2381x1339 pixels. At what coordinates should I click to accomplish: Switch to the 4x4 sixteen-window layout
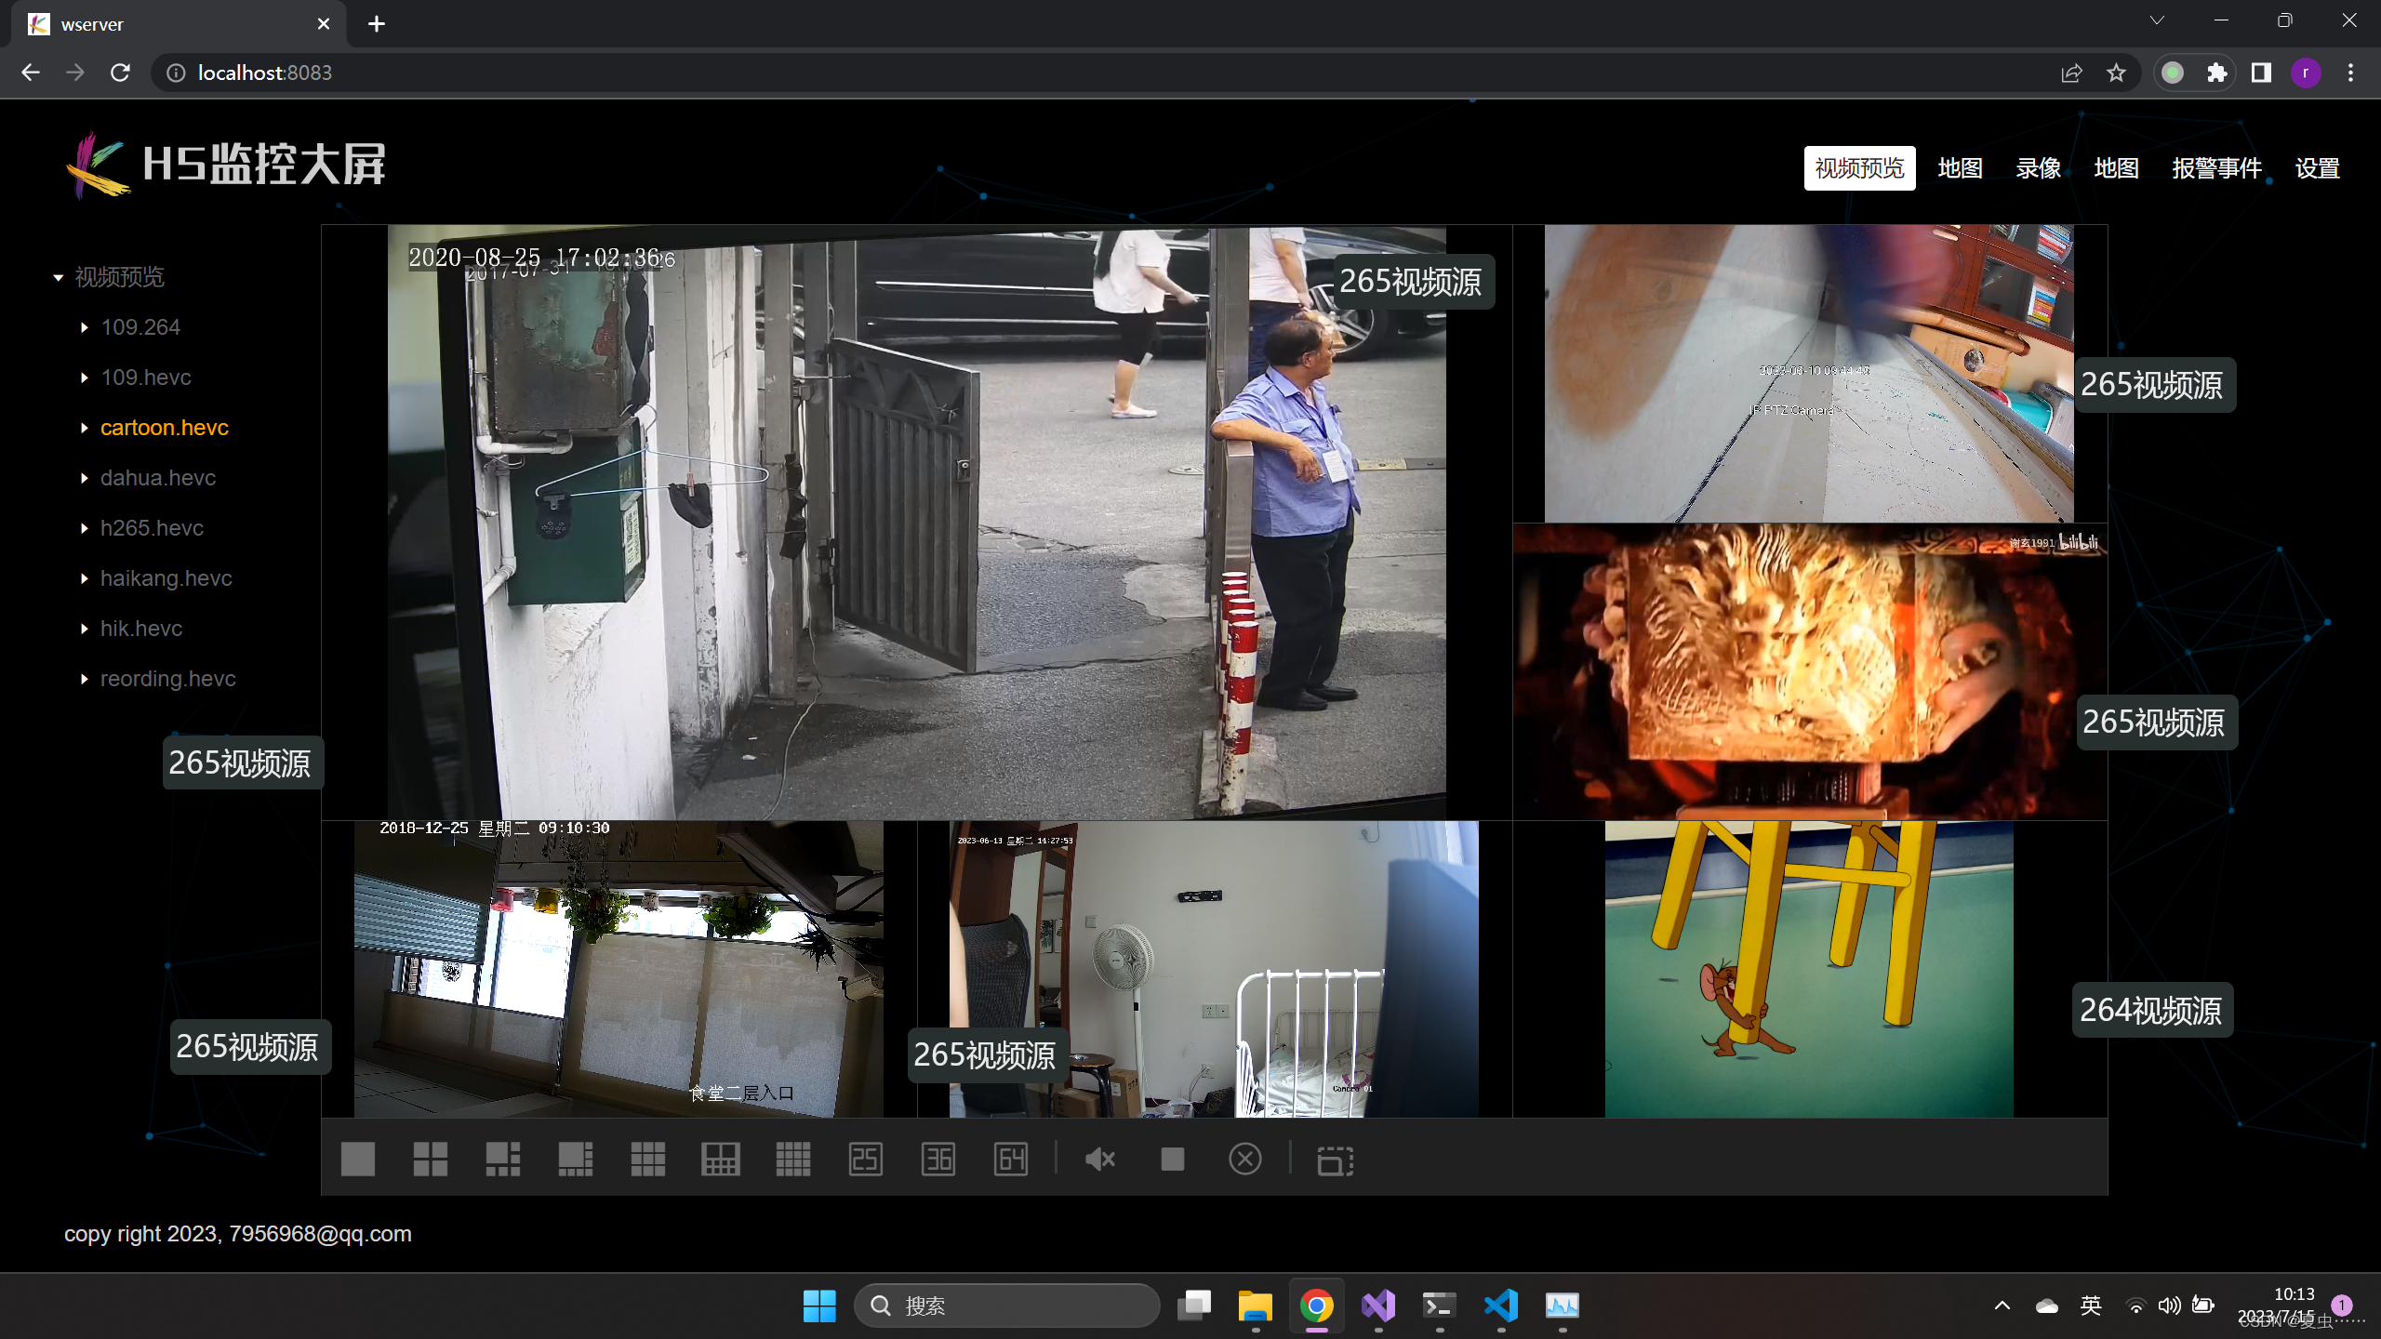793,1160
